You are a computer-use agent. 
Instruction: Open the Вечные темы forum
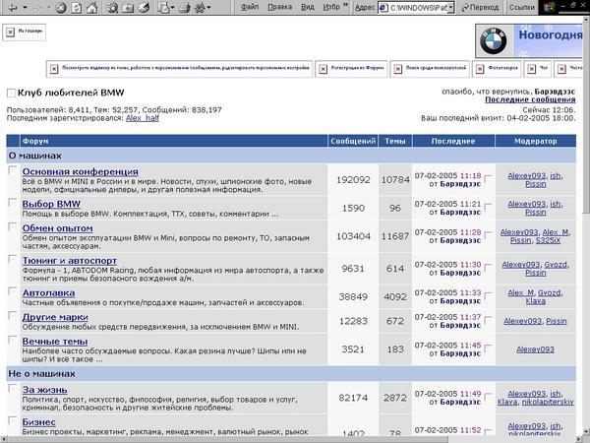[55, 342]
